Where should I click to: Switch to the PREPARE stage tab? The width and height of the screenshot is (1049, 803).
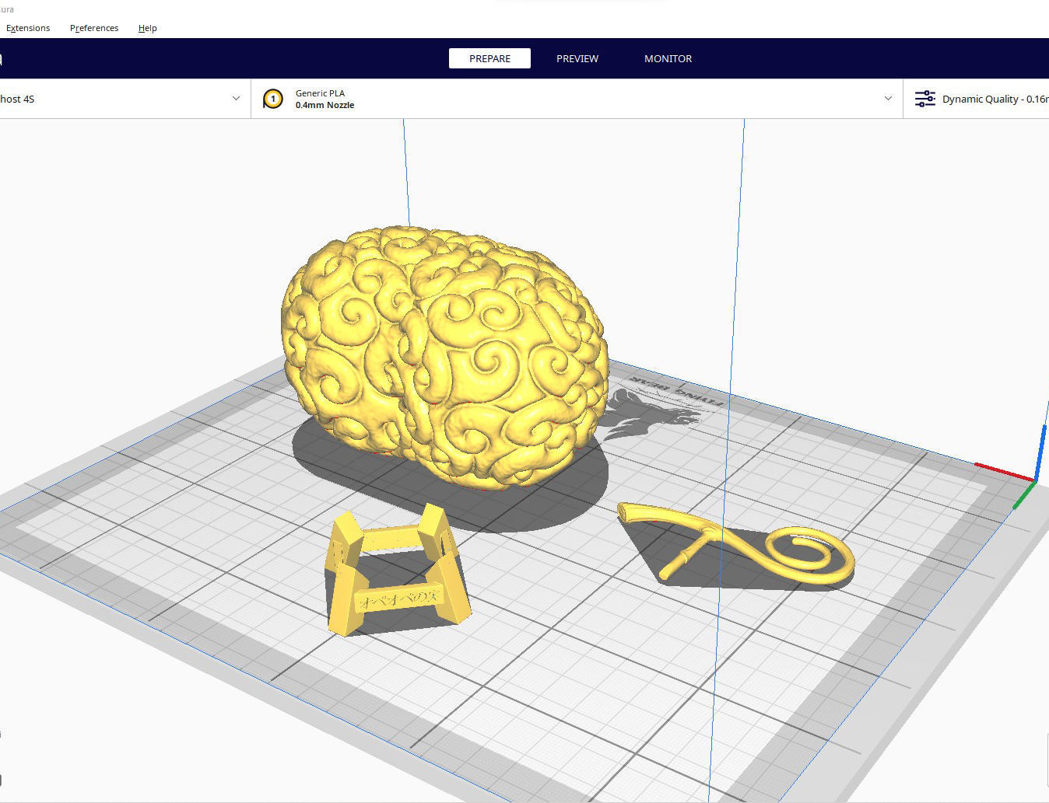[489, 58]
